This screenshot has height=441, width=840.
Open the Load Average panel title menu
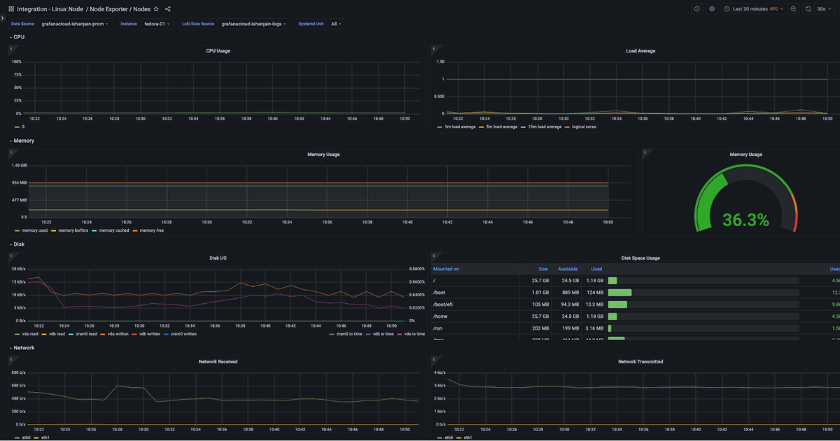pos(640,51)
